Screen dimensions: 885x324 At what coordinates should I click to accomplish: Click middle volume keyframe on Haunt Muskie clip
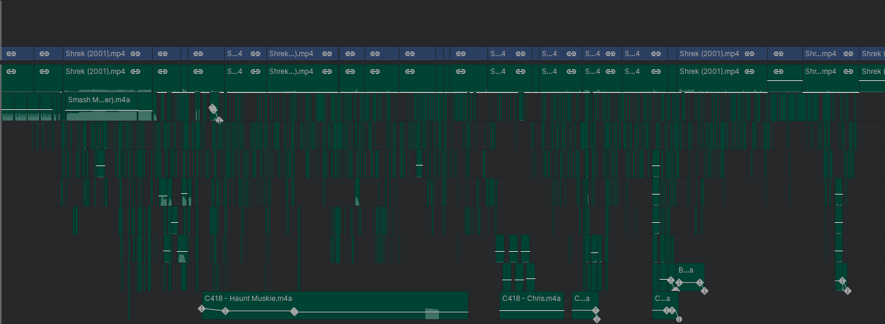tap(225, 311)
